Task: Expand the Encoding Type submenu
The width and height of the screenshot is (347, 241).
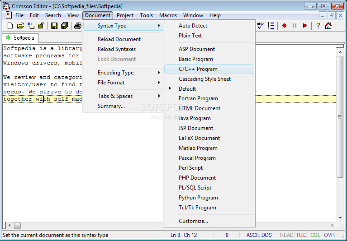Action: tap(123, 73)
